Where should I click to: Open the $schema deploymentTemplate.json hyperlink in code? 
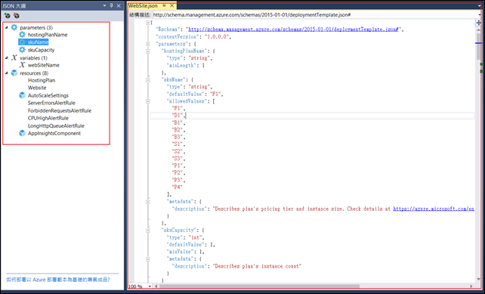(x=293, y=29)
